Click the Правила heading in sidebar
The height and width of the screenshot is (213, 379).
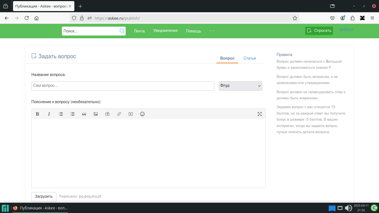pos(284,55)
